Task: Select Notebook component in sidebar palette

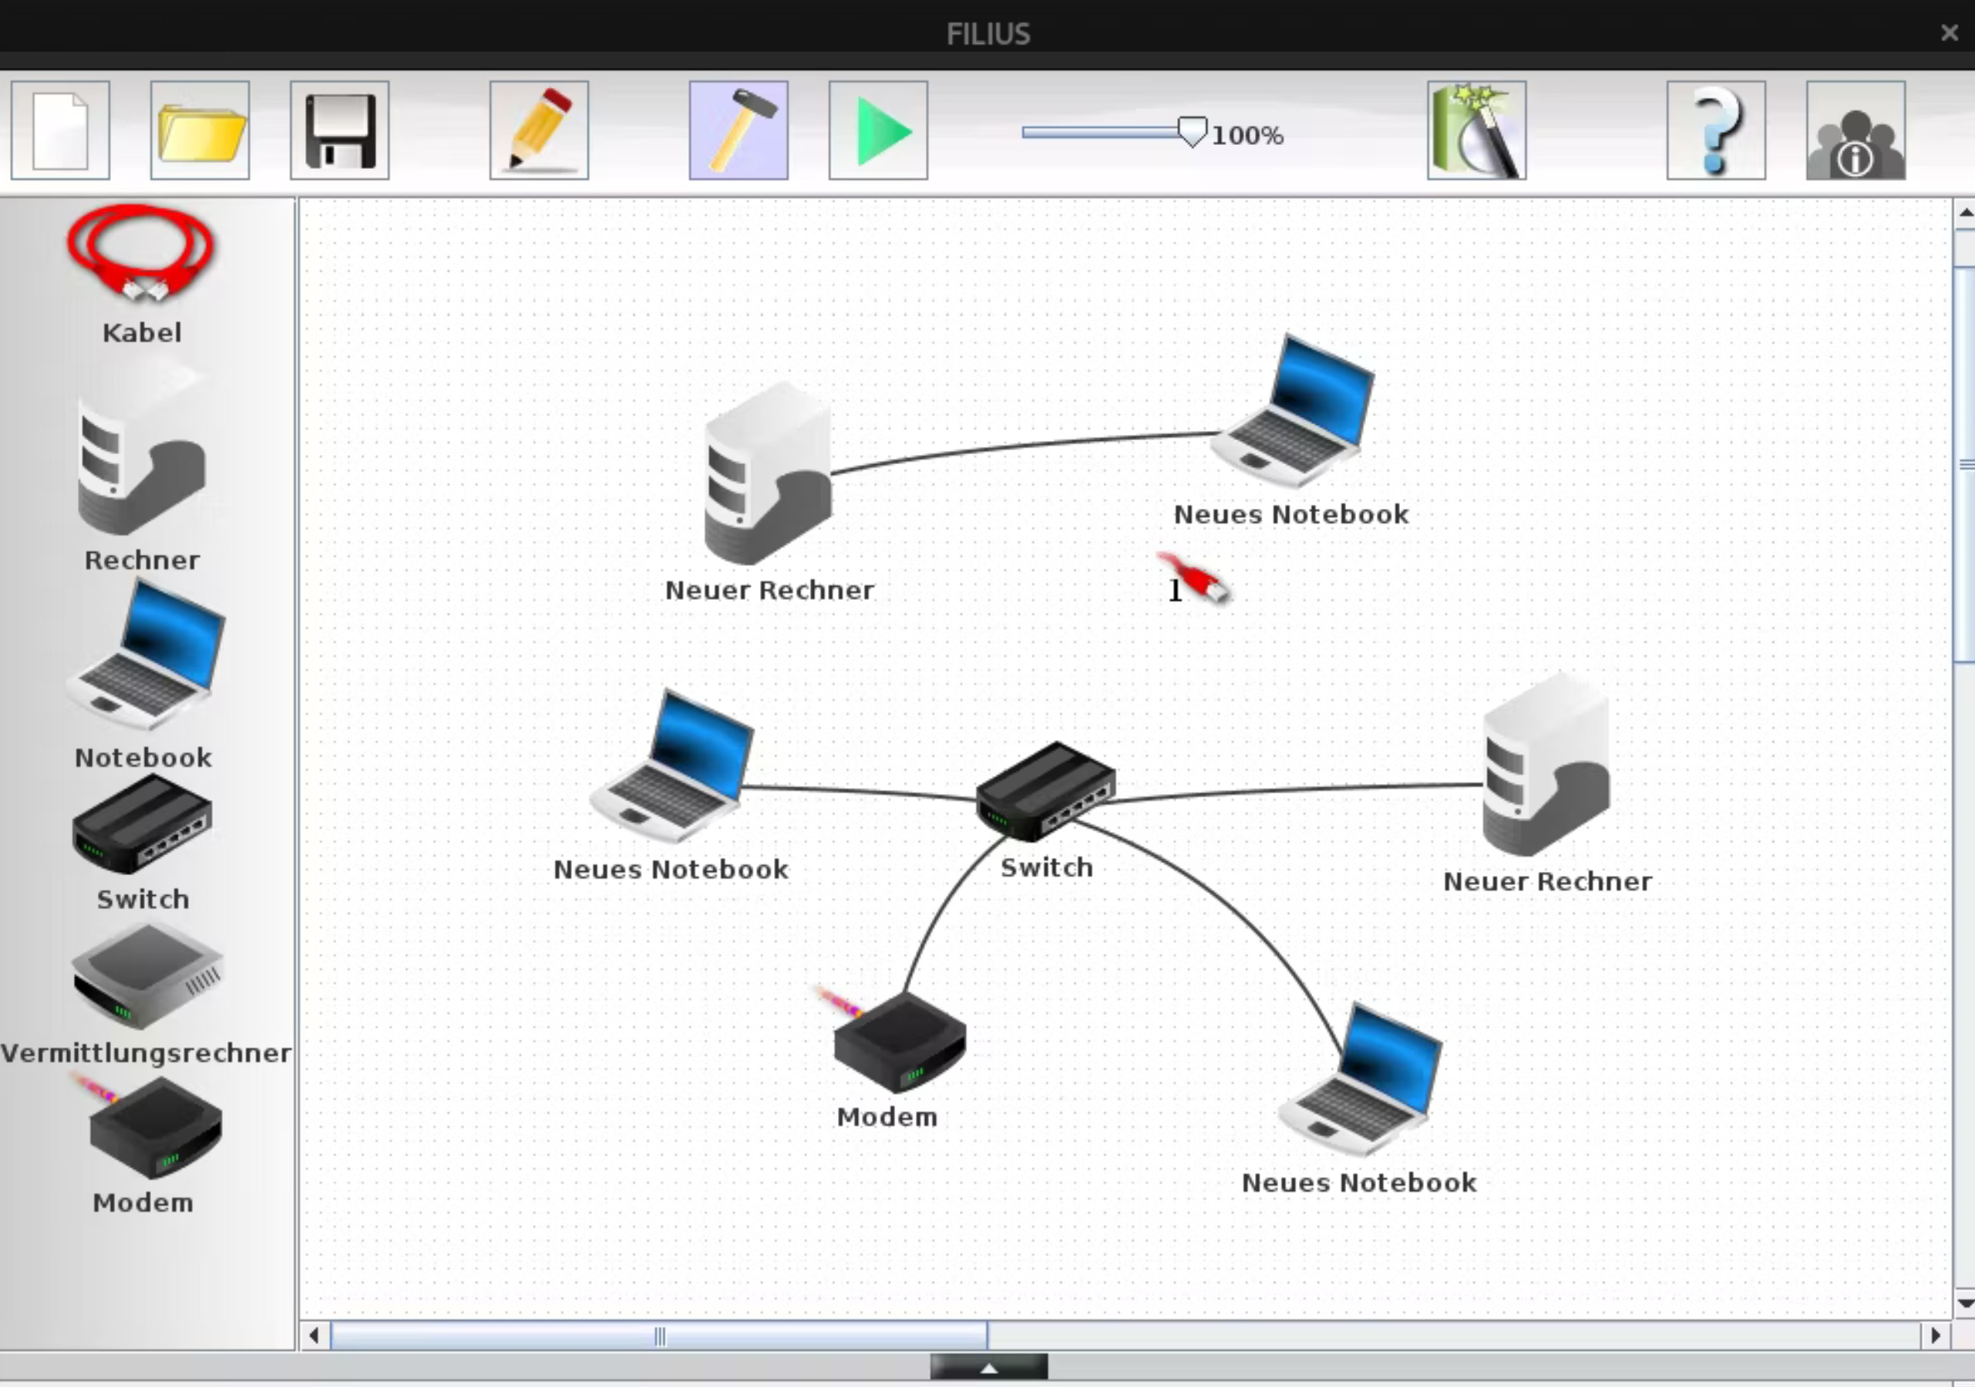Action: pos(146,655)
